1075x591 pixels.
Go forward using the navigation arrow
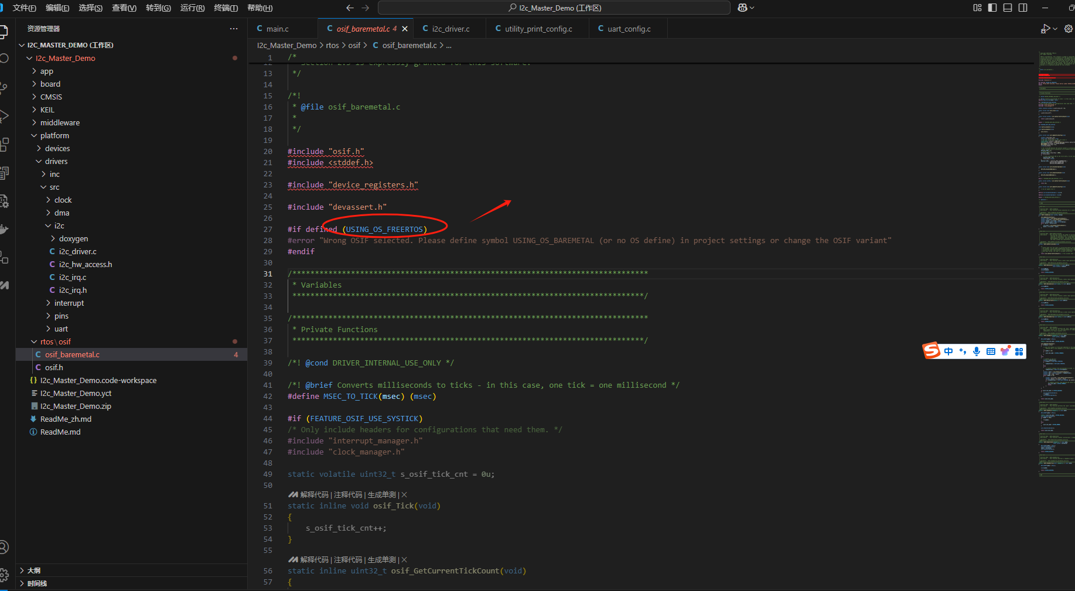[366, 8]
